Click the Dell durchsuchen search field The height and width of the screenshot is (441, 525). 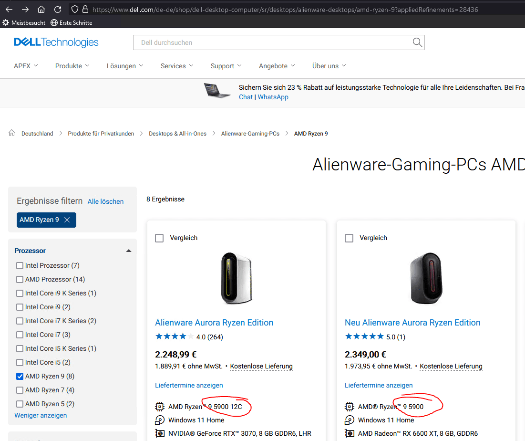tap(272, 42)
